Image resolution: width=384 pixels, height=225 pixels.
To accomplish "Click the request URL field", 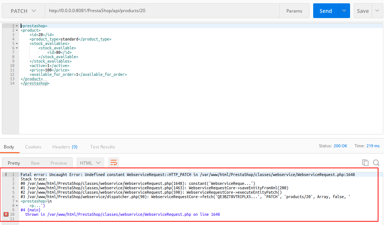I will pos(148,11).
